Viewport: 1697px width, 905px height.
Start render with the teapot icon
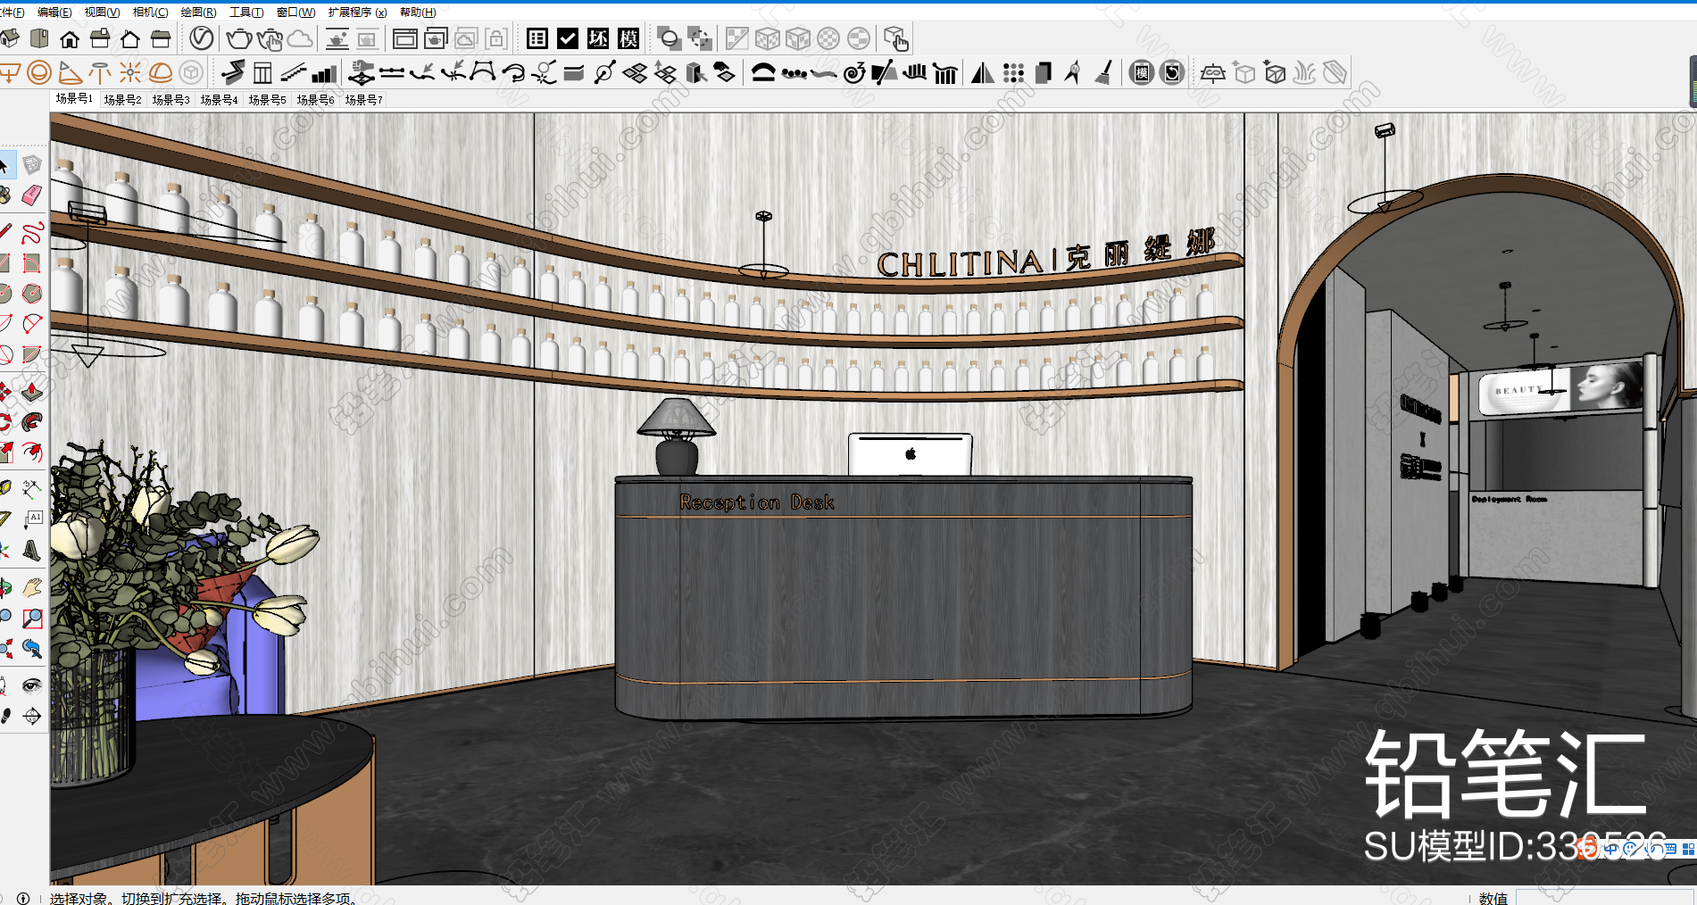tap(239, 38)
